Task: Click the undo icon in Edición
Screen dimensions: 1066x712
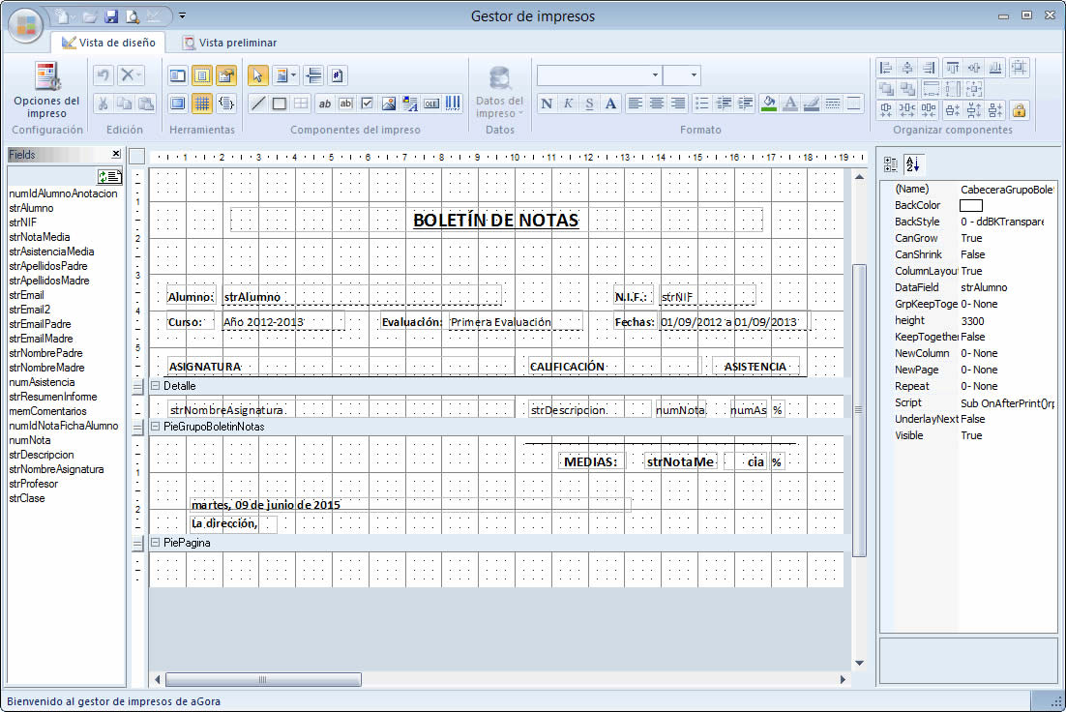Action: coord(103,75)
